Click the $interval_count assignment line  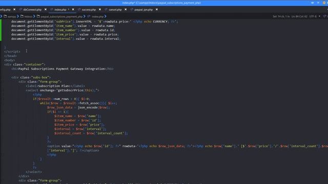pos(91,133)
